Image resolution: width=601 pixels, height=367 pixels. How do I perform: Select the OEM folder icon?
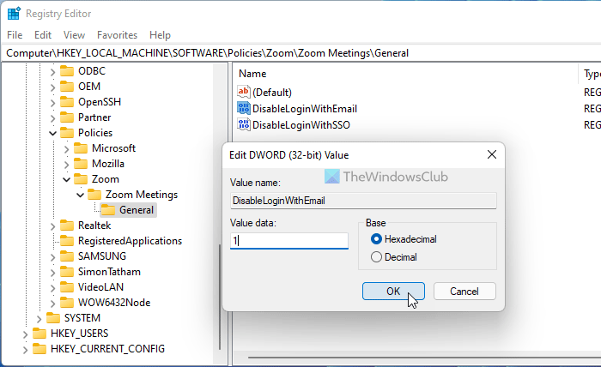(x=67, y=87)
